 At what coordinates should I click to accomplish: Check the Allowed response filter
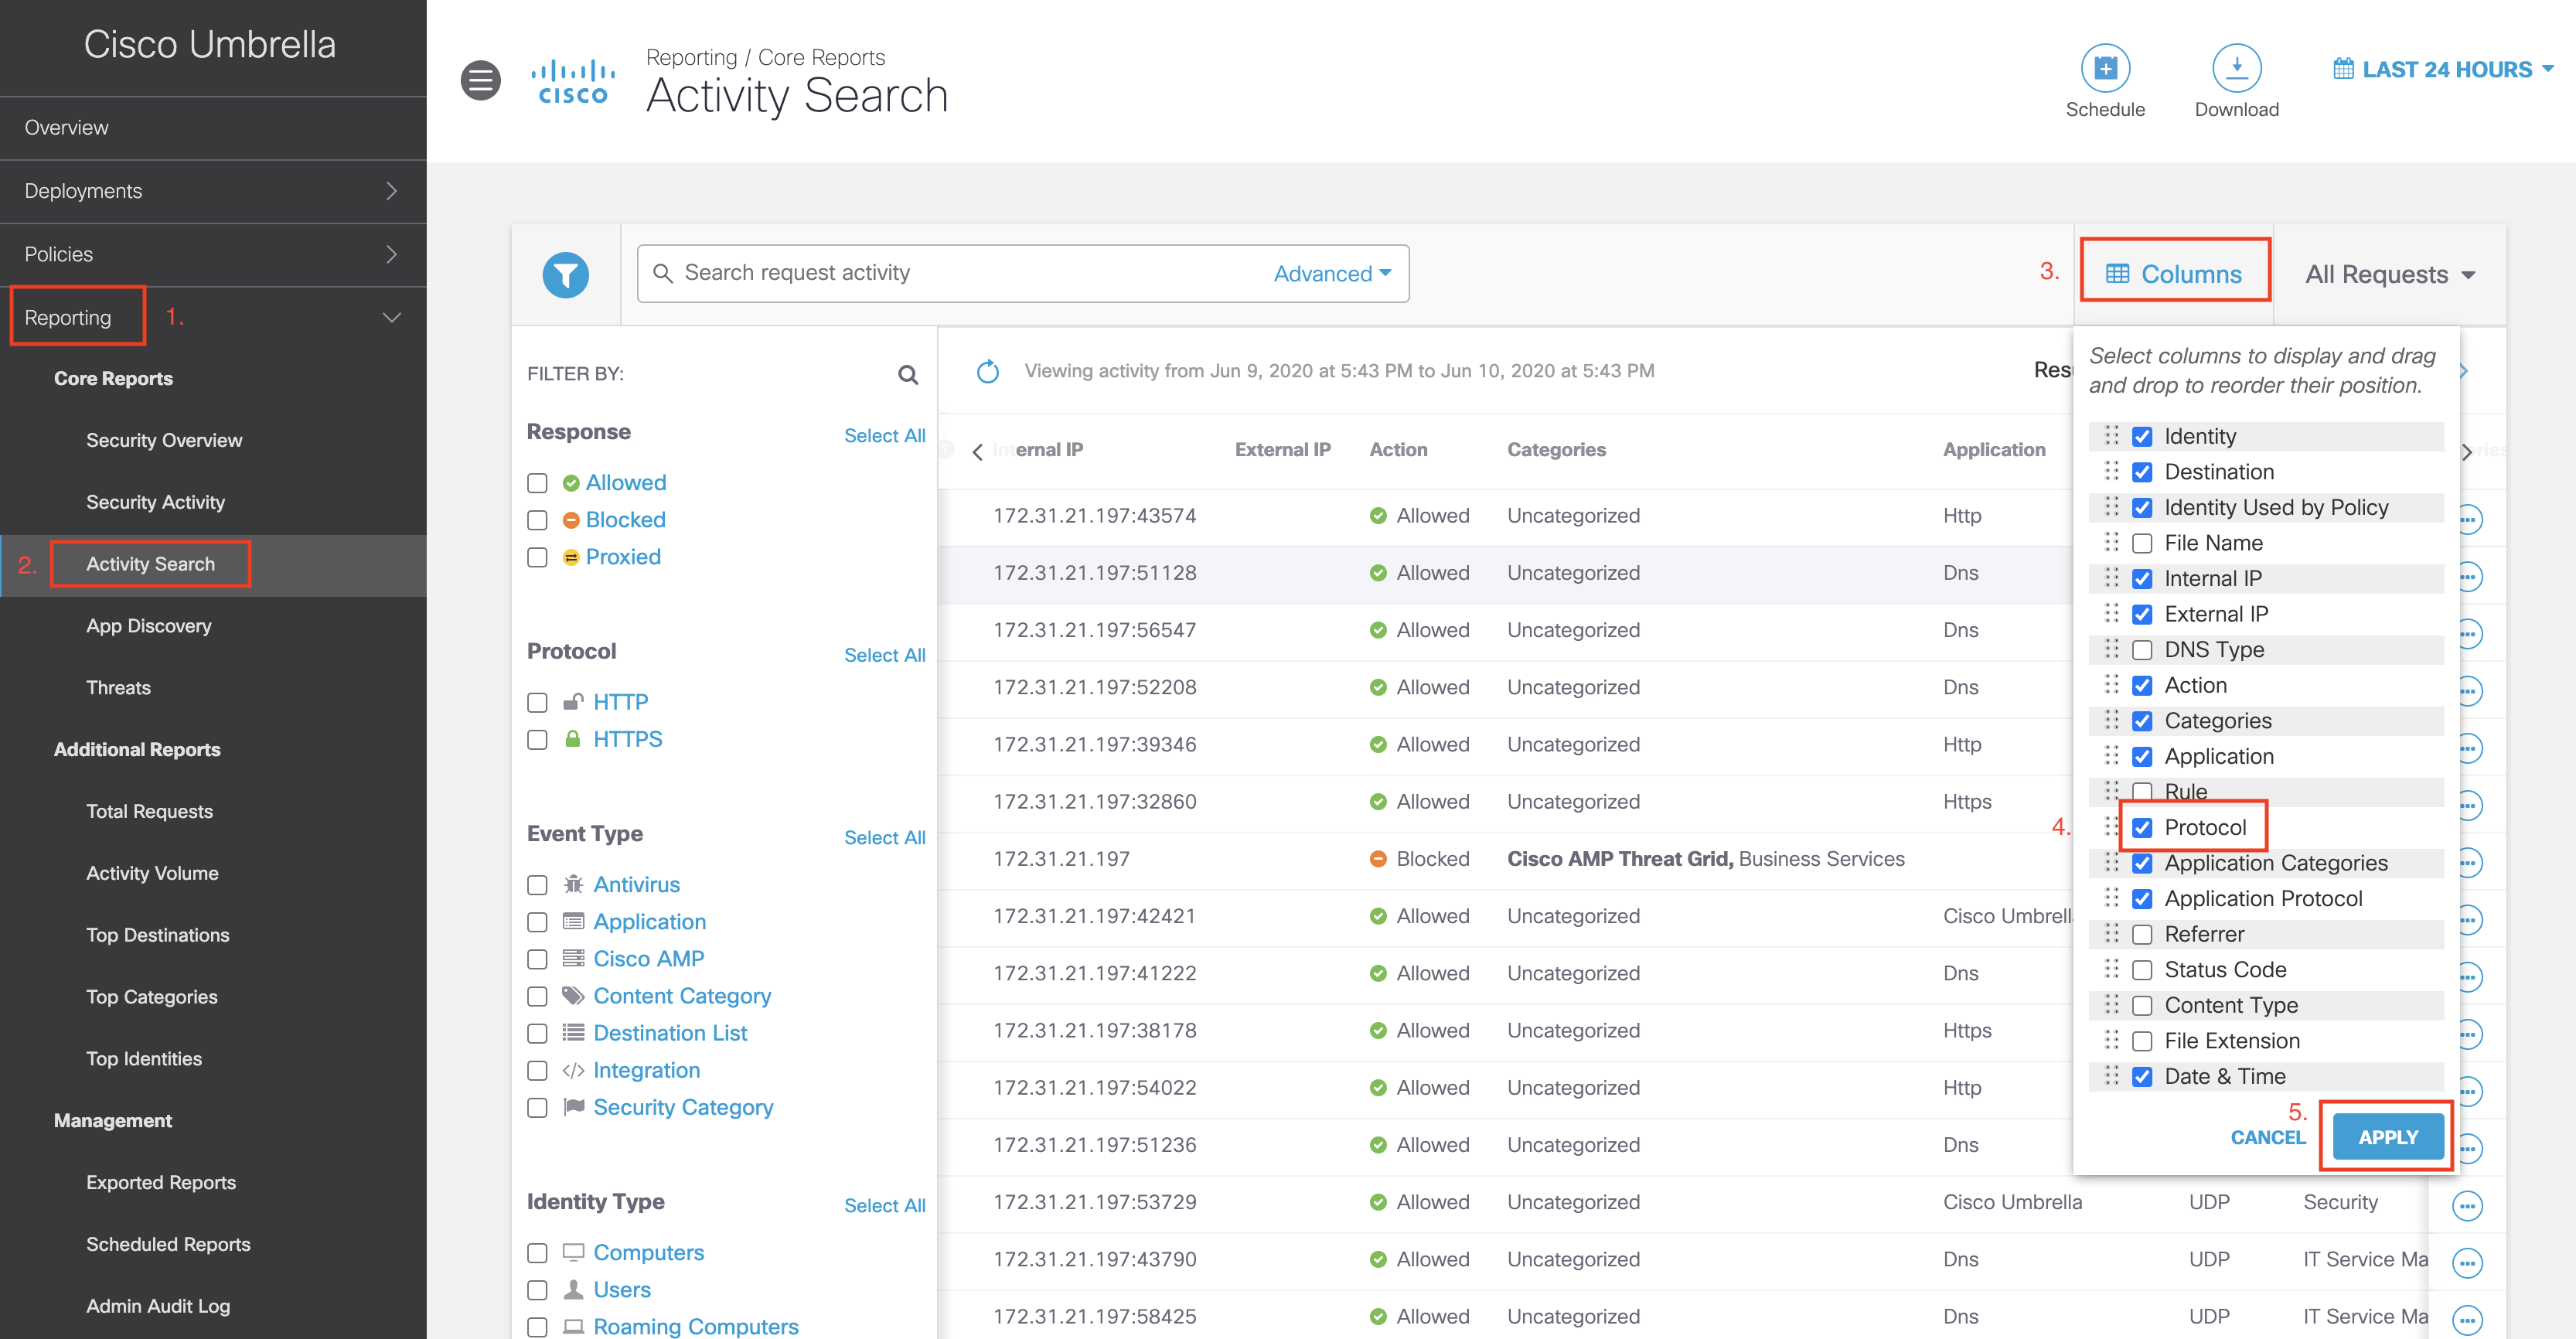[x=537, y=483]
